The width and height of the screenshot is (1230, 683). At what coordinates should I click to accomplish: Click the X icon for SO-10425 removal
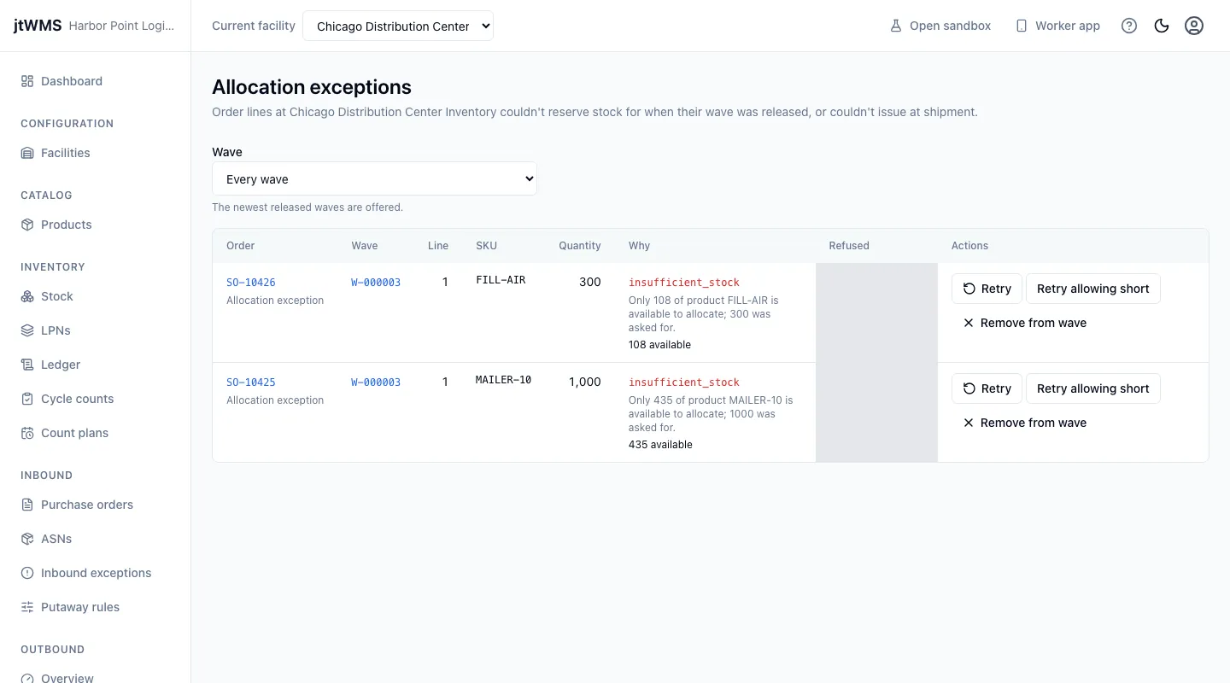coord(969,423)
